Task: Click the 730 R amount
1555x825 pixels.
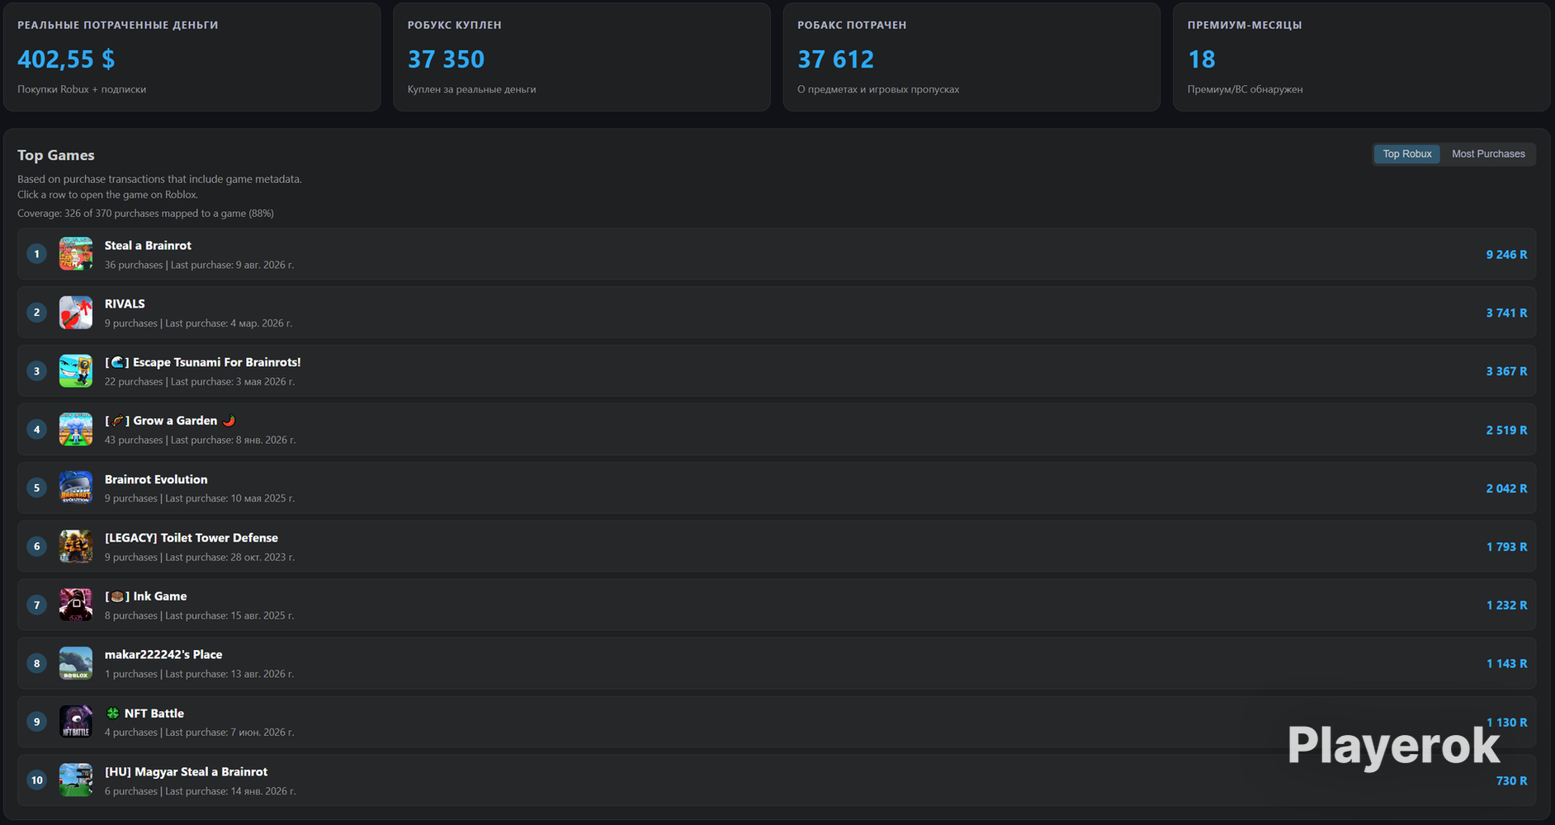Action: [1512, 781]
